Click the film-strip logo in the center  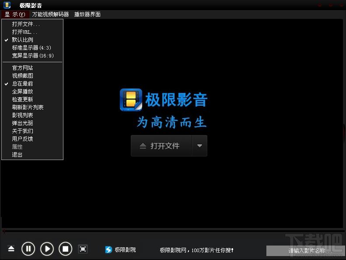131,100
